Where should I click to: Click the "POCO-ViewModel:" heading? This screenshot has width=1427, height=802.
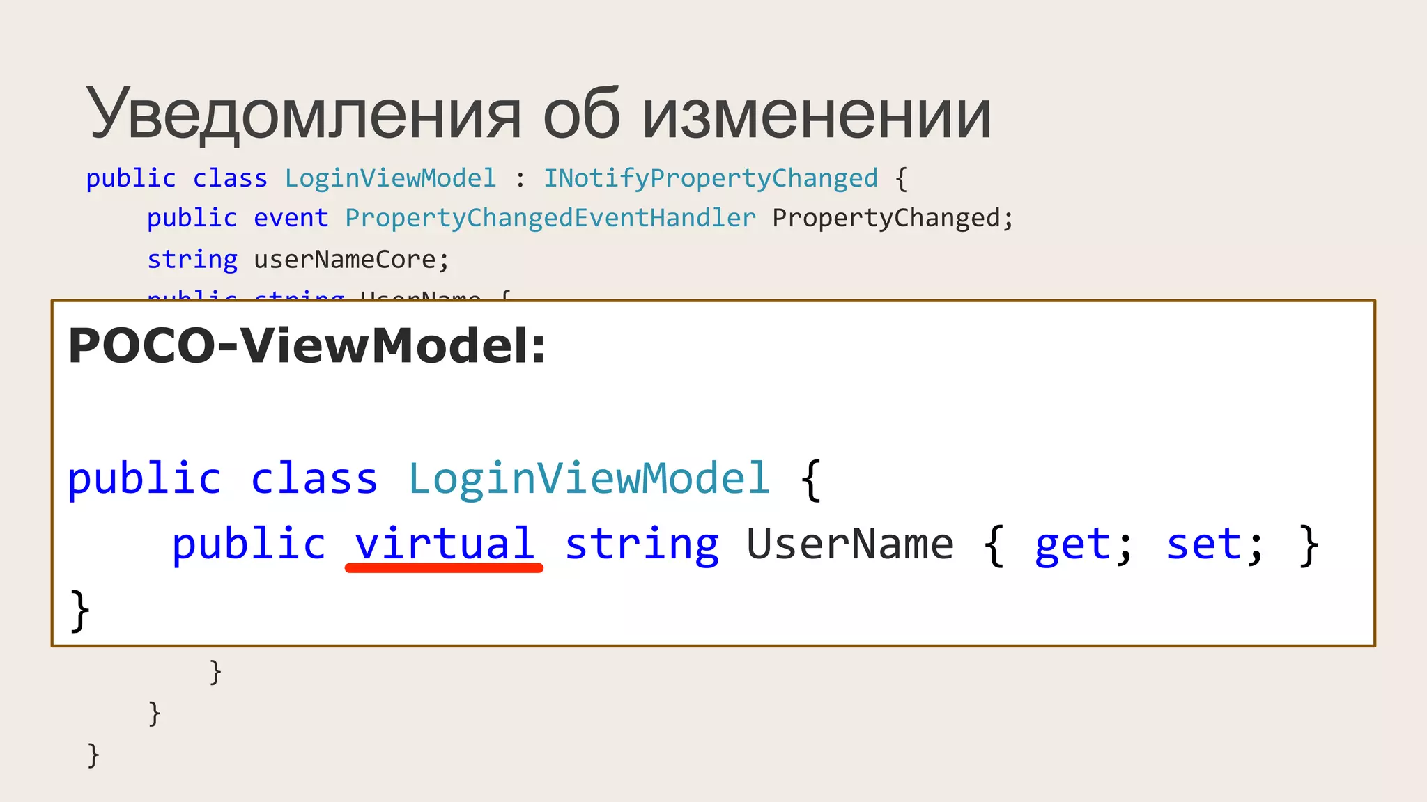pyautogui.click(x=307, y=345)
